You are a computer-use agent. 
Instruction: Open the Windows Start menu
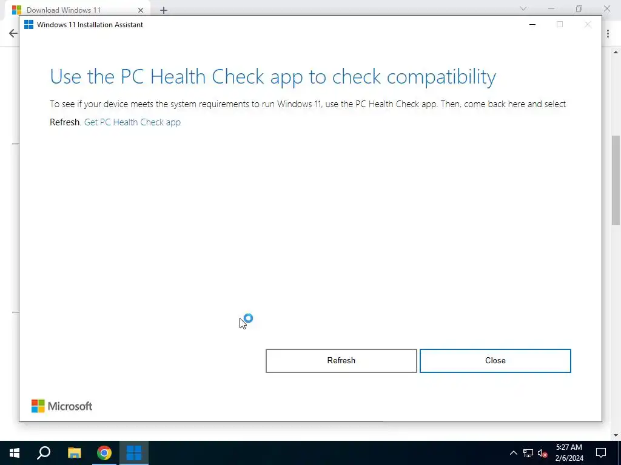click(15, 453)
